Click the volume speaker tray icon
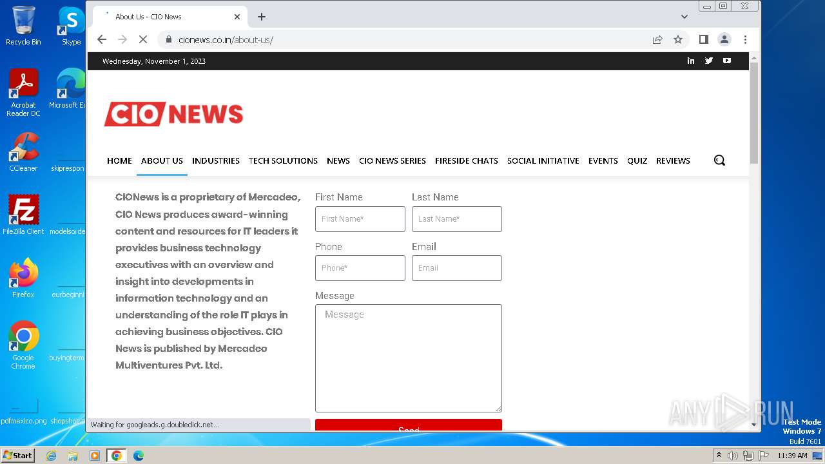This screenshot has width=825, height=464. pos(733,456)
